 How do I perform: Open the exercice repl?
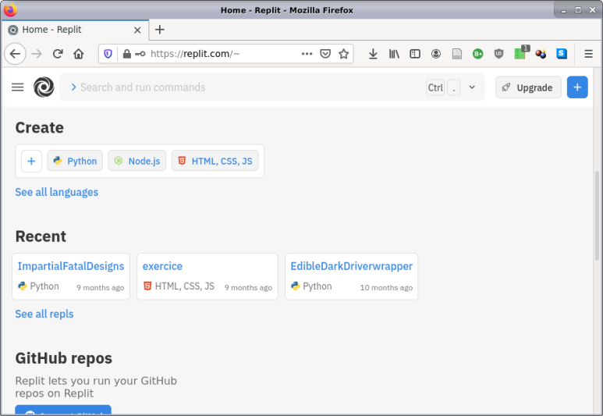[162, 266]
